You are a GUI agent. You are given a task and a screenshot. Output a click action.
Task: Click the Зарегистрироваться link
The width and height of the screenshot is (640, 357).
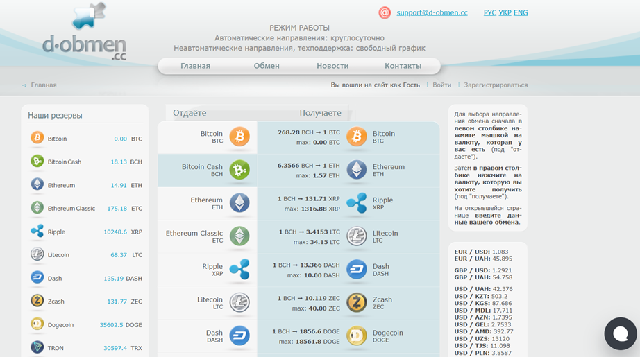point(496,85)
